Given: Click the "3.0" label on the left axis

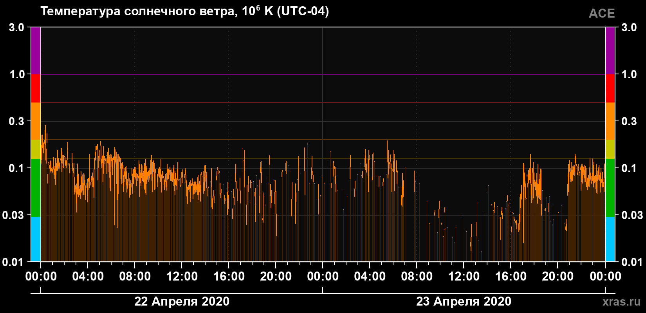Looking at the screenshot, I should [x=16, y=27].
